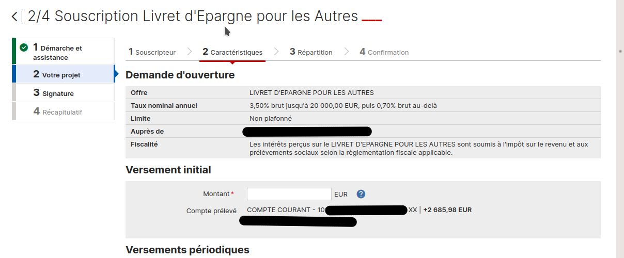
Task: Jump to the Confirmation tab
Action: pos(384,52)
